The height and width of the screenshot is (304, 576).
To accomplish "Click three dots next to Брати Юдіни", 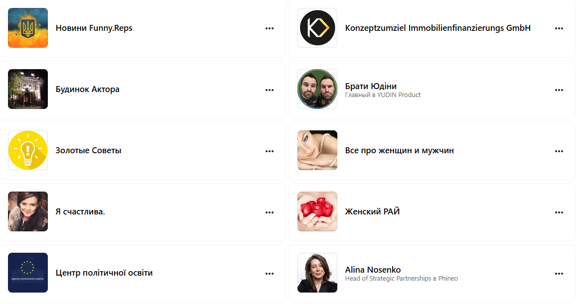I will point(559,90).
